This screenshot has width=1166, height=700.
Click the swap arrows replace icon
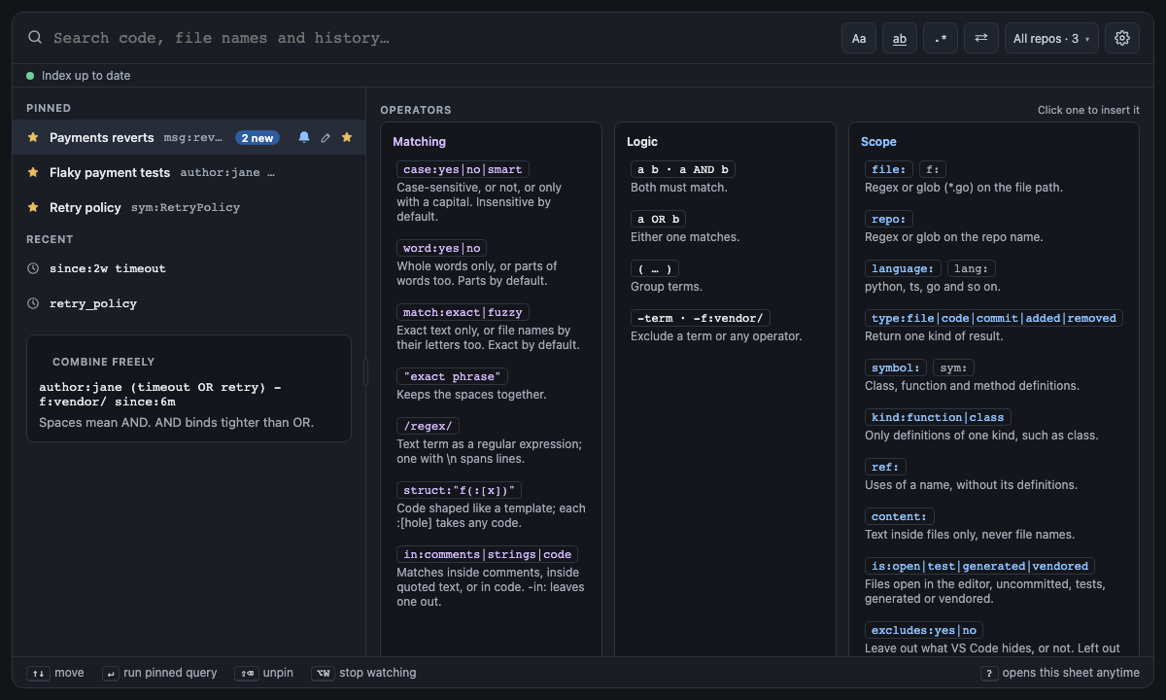[x=981, y=38]
